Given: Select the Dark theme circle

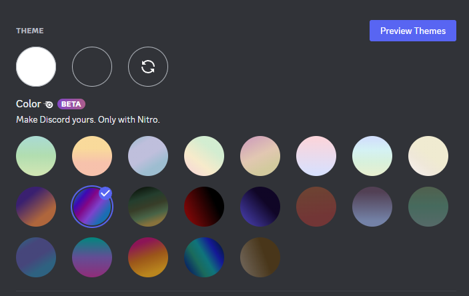Looking at the screenshot, I should (x=92, y=67).
